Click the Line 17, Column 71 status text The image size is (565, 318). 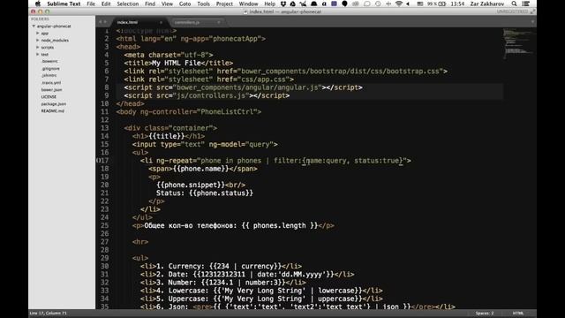pyautogui.click(x=49, y=314)
